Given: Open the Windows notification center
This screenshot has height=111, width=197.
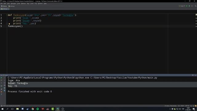Looking at the screenshot, I should click(x=194, y=109).
